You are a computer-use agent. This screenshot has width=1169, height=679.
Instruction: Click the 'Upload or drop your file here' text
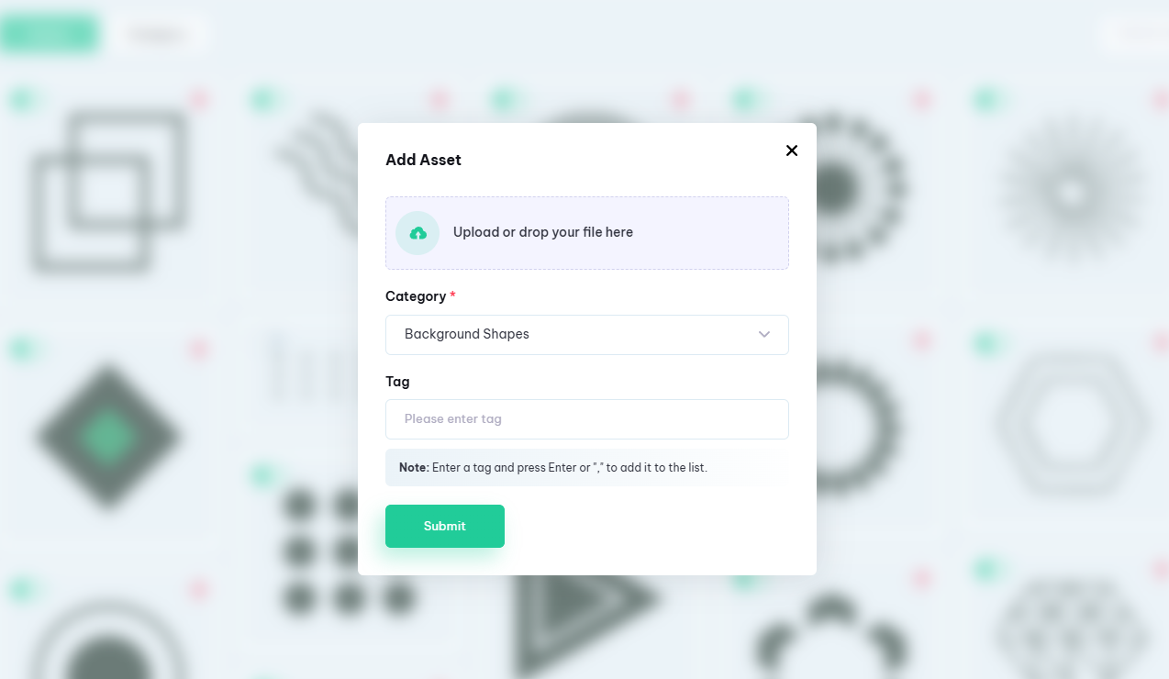pos(543,233)
